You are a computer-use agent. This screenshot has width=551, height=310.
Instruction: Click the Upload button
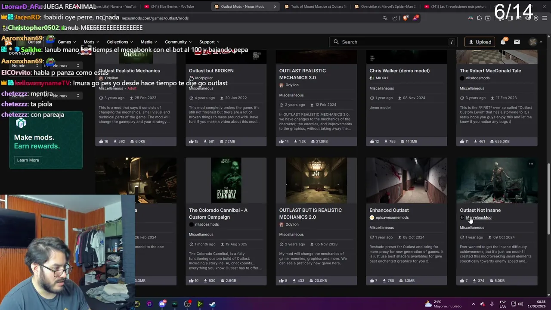pyautogui.click(x=480, y=42)
